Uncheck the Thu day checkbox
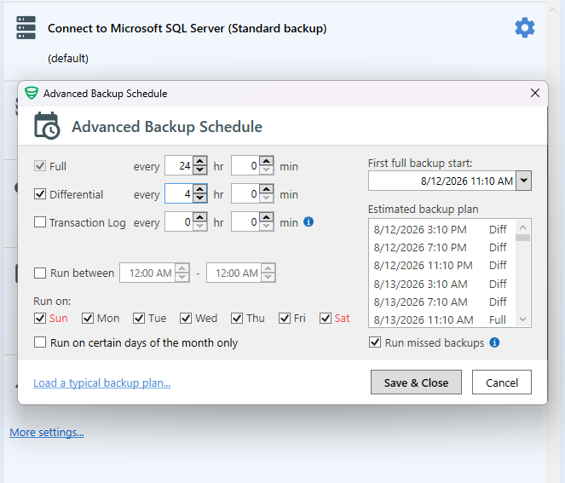The width and height of the screenshot is (565, 483). click(x=237, y=319)
